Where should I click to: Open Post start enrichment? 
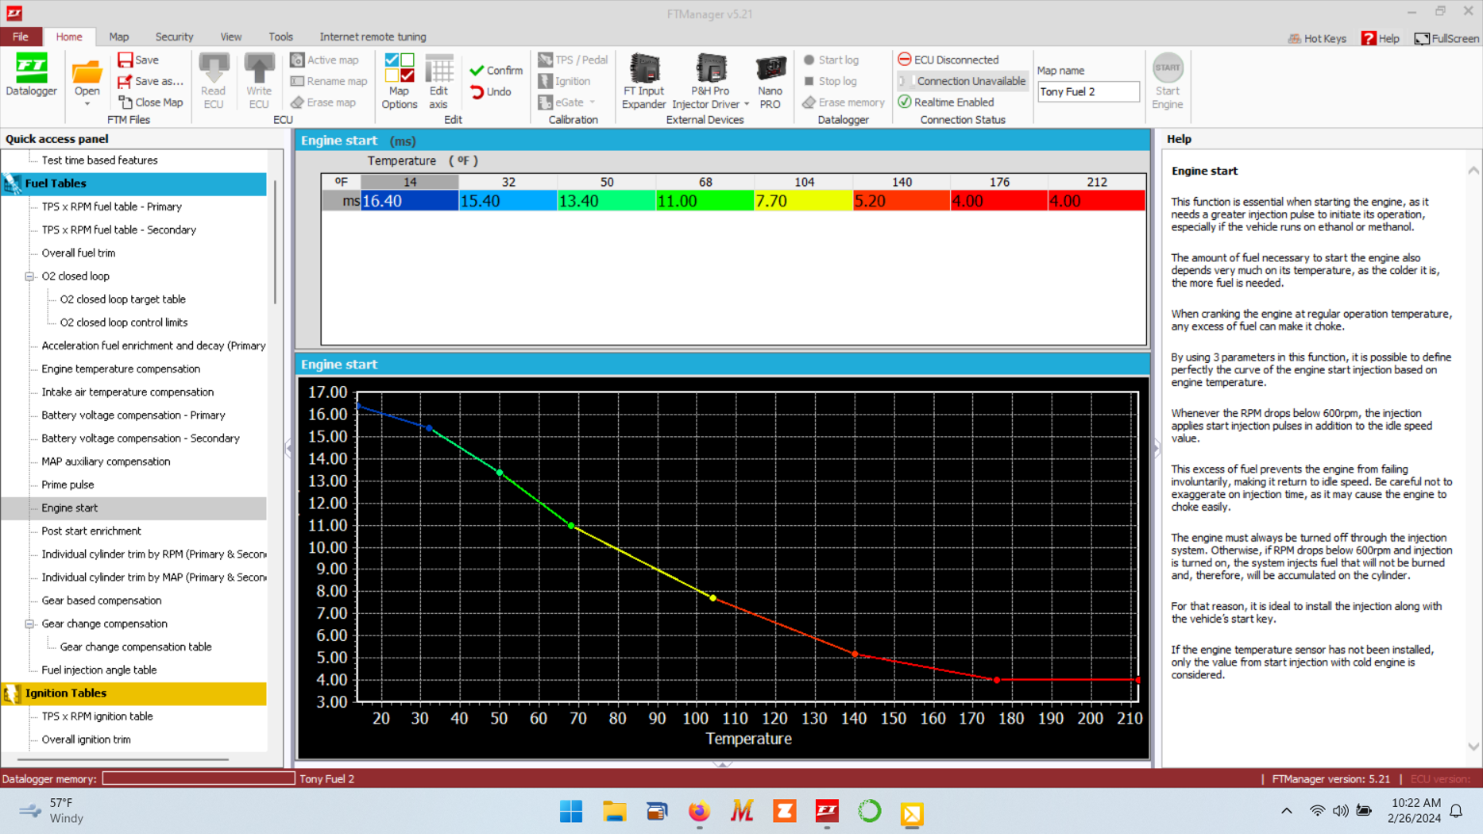pyautogui.click(x=91, y=531)
